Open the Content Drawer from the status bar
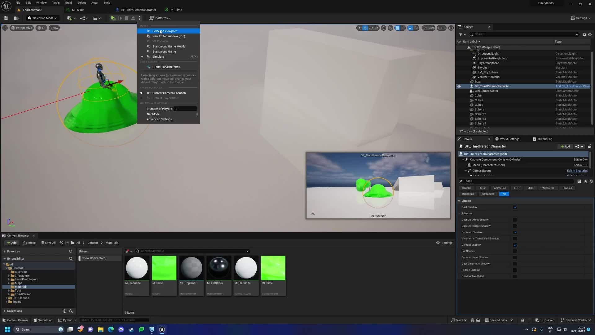 pos(15,320)
